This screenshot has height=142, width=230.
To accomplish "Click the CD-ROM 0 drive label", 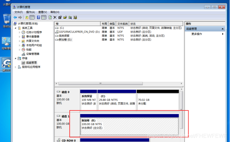I will pyautogui.click(x=68, y=140).
